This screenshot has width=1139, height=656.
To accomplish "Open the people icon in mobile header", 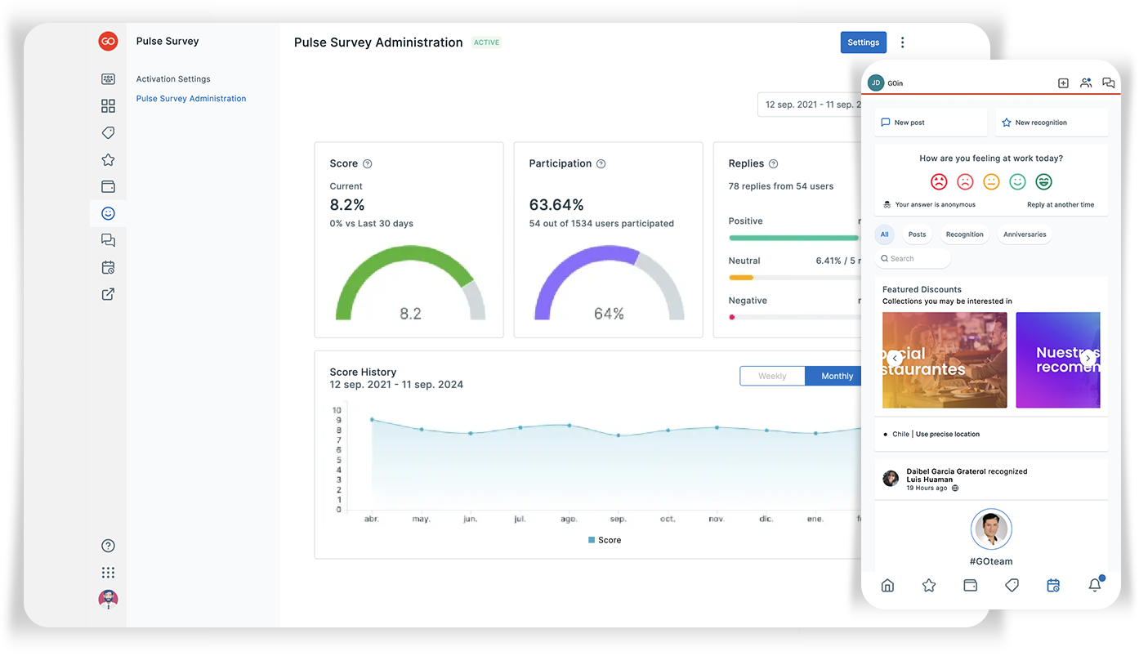I will click(x=1086, y=83).
